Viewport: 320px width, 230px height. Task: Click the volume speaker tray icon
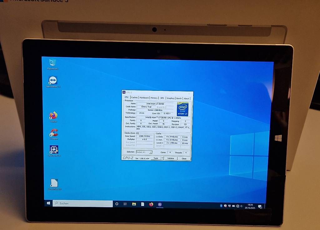(242, 206)
